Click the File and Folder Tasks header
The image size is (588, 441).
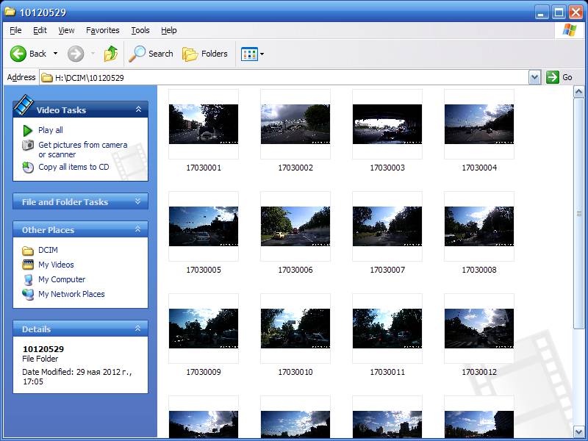pos(81,201)
